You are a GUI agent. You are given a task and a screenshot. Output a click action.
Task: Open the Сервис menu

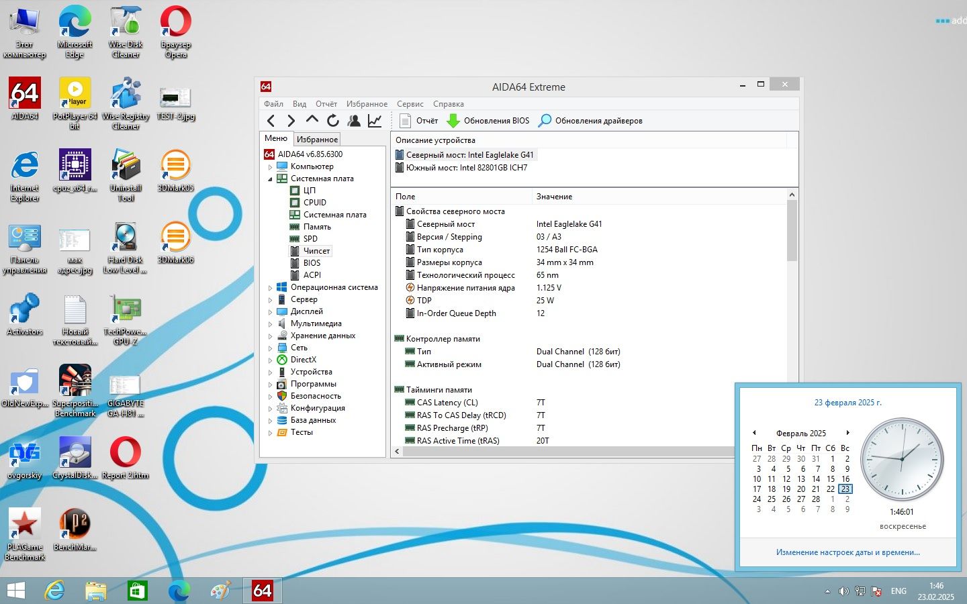pos(410,104)
